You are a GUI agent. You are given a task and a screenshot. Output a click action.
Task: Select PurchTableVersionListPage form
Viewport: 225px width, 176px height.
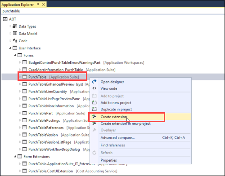click(50, 142)
